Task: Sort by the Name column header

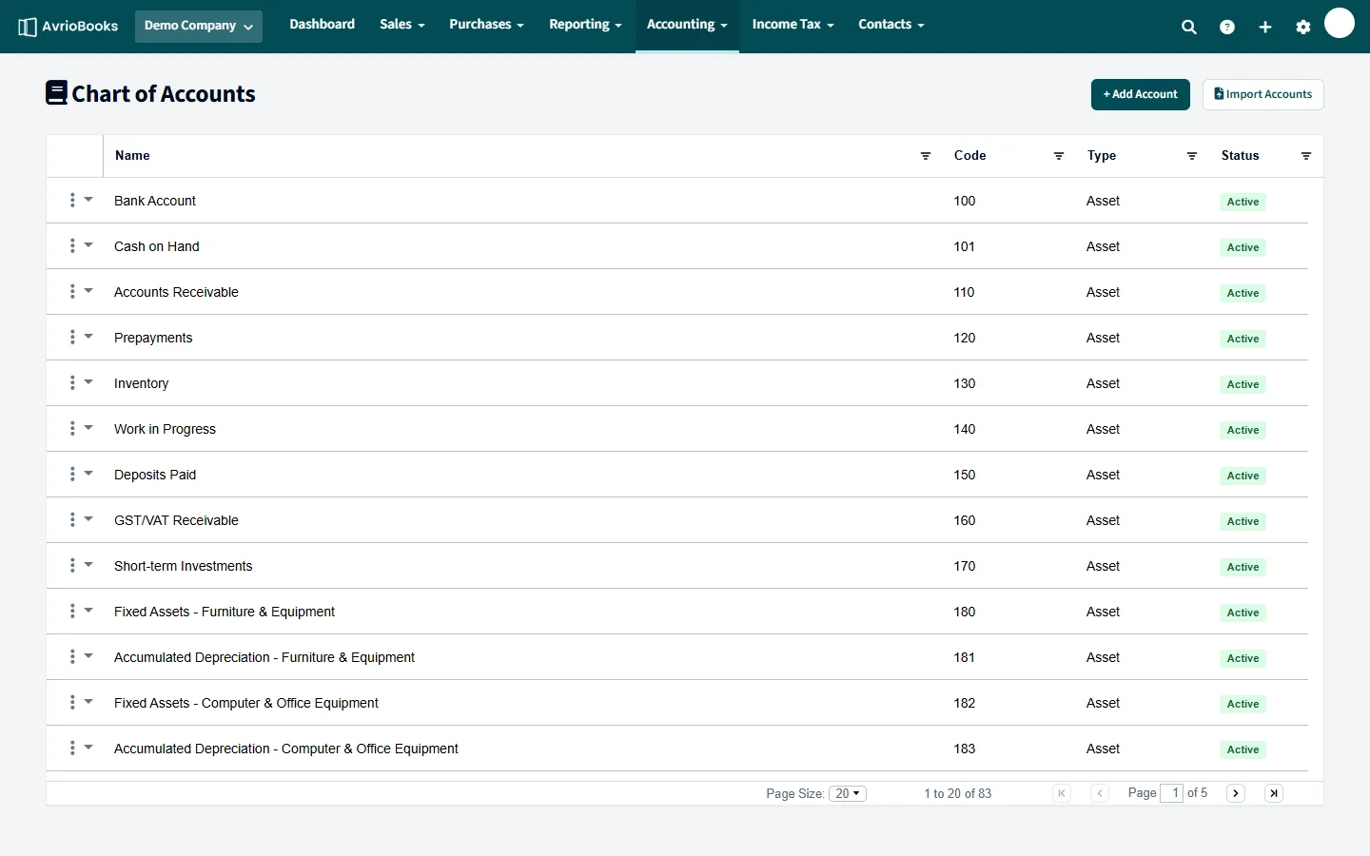Action: point(133,156)
